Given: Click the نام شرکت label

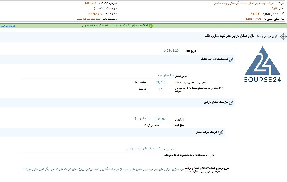Looking at the screenshot, I should (169, 150).
